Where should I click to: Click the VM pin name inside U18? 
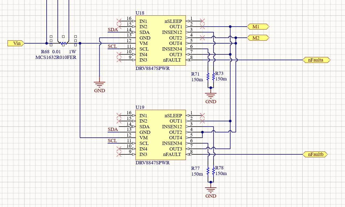pos(143,43)
